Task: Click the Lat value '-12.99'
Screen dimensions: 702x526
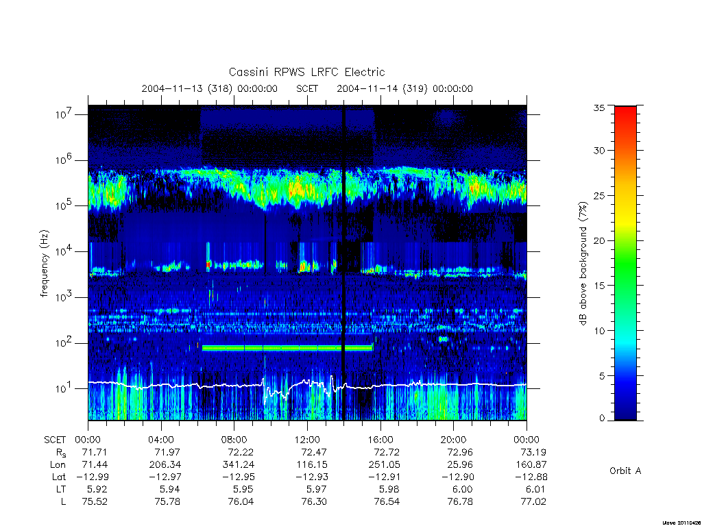Action: (92, 477)
